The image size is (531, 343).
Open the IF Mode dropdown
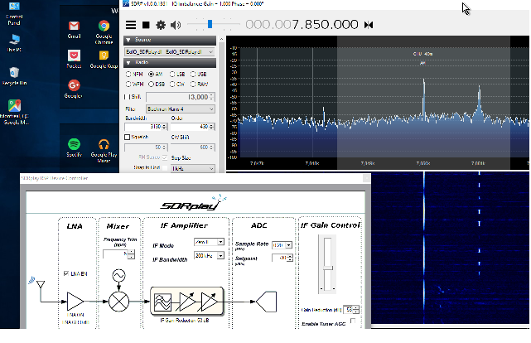click(x=209, y=242)
